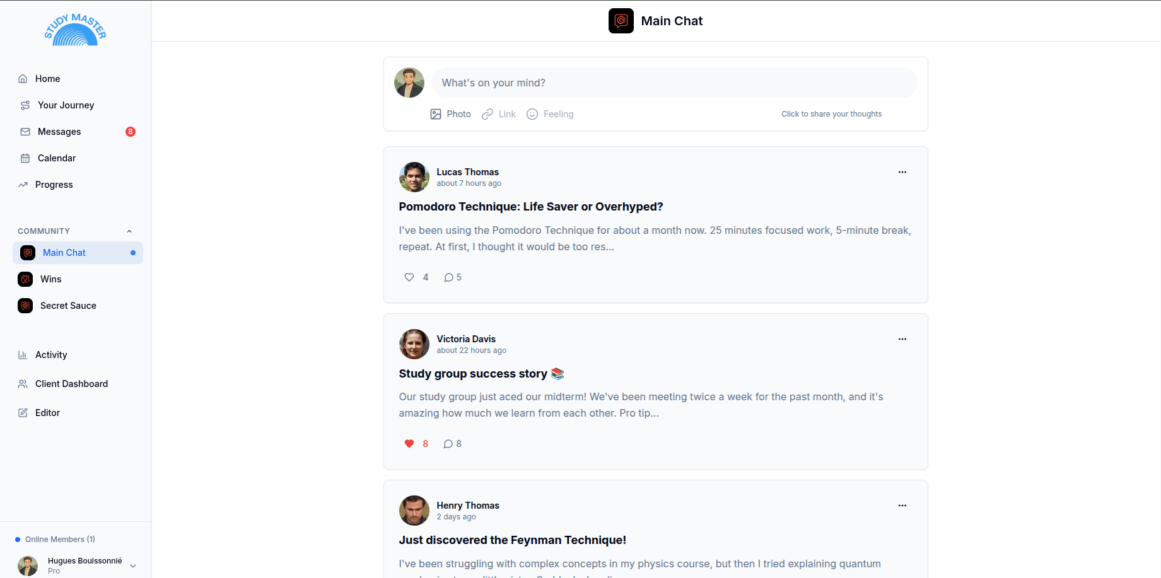Go to the Editor page
1161x578 pixels.
(x=47, y=412)
